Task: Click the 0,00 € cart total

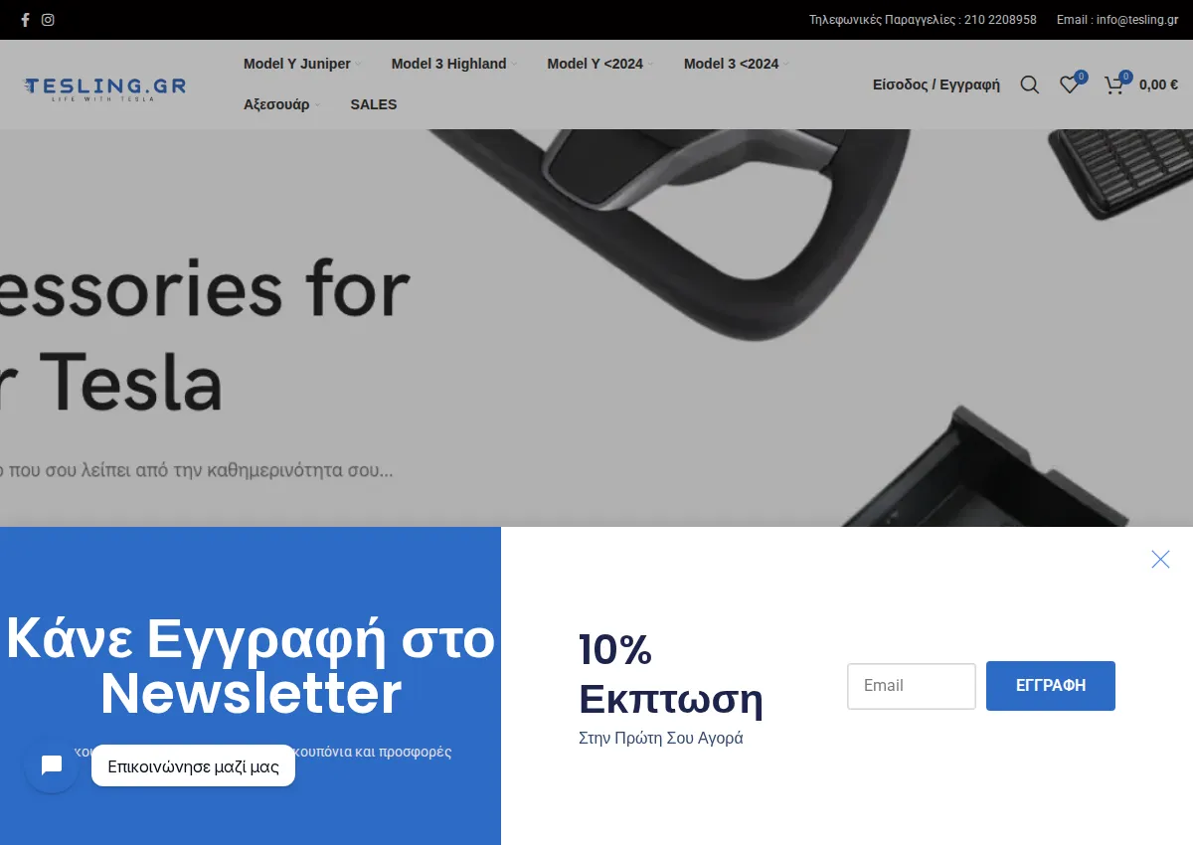Action: (1158, 84)
